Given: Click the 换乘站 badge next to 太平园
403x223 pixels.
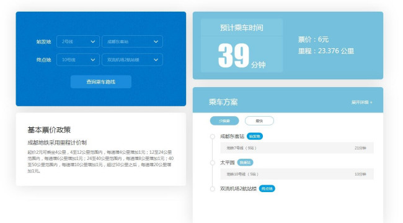Looking at the screenshot, I should [245, 162].
